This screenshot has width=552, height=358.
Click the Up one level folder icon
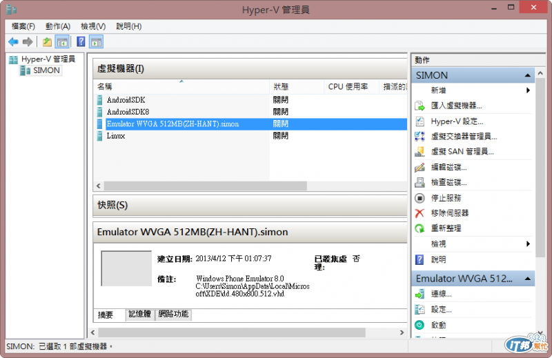click(x=47, y=42)
